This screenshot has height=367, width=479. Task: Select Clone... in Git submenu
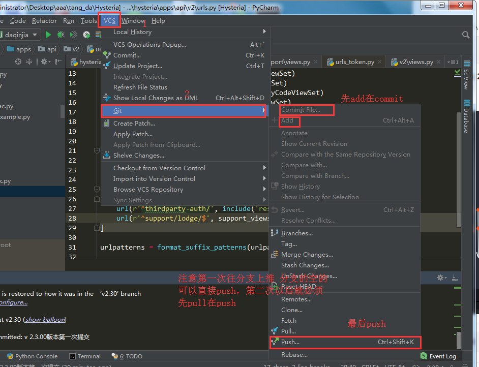coord(345,310)
